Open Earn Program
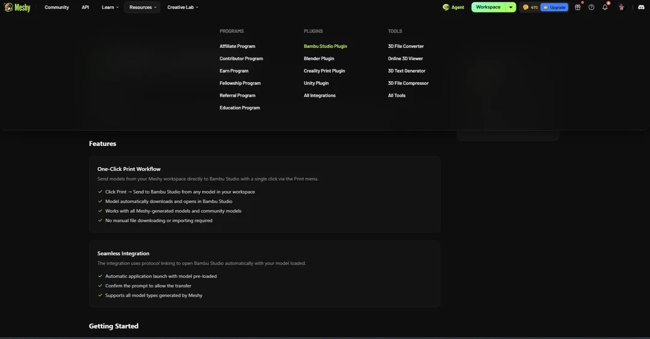The image size is (650, 339). [x=234, y=71]
